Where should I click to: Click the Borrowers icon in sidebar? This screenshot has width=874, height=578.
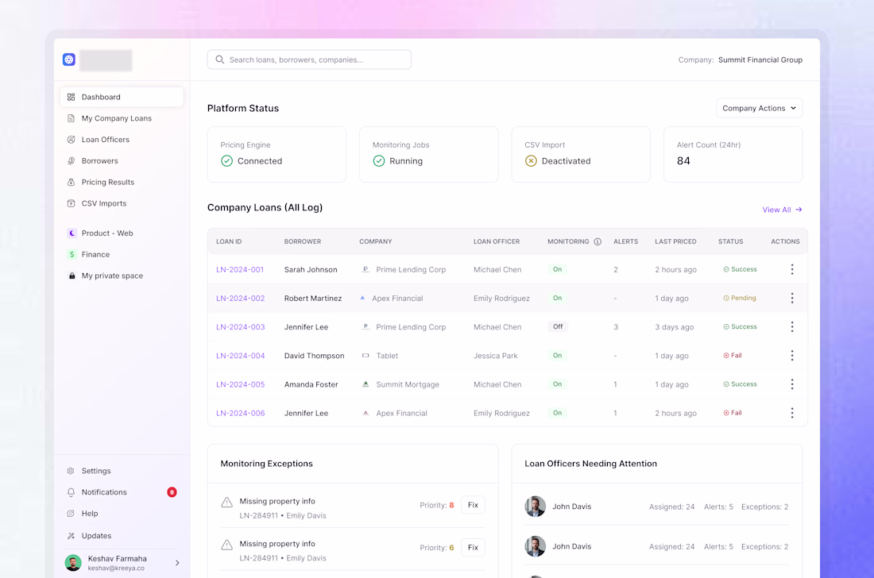(x=71, y=161)
